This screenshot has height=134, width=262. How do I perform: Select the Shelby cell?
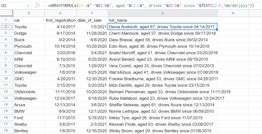point(29,124)
